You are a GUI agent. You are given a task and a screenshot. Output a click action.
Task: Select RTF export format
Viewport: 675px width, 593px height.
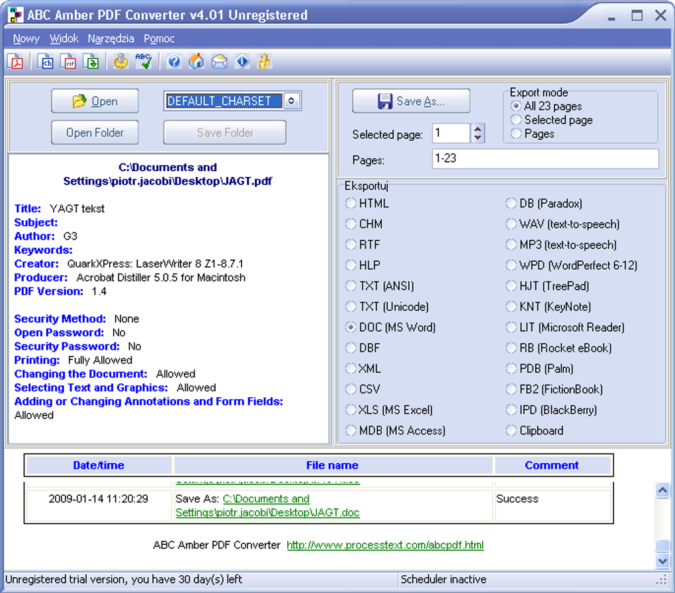(x=363, y=244)
